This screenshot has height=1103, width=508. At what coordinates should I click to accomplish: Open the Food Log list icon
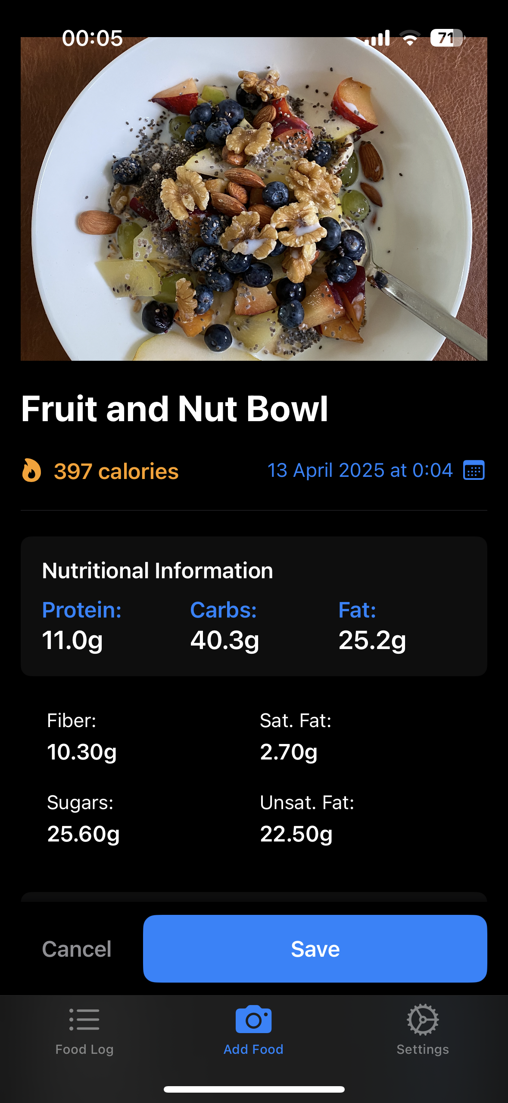tap(84, 1019)
